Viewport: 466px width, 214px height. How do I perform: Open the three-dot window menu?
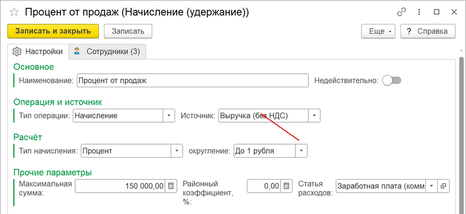tap(419, 12)
